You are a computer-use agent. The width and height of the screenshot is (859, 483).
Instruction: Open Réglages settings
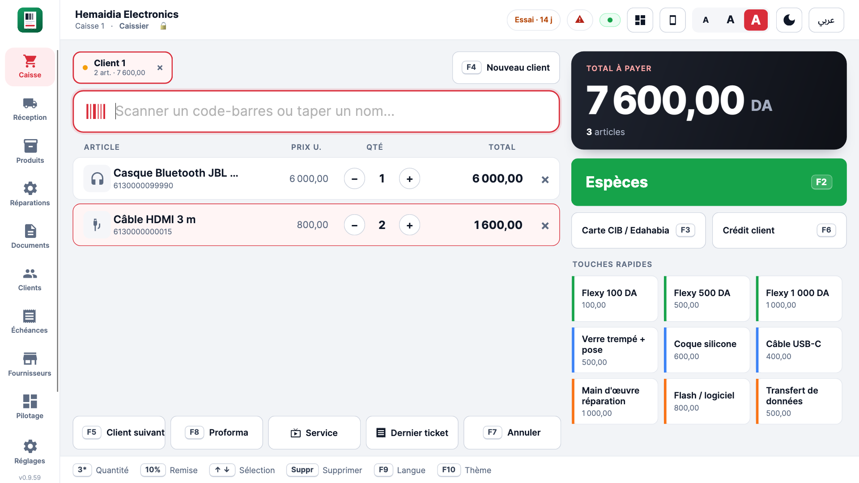click(x=30, y=452)
